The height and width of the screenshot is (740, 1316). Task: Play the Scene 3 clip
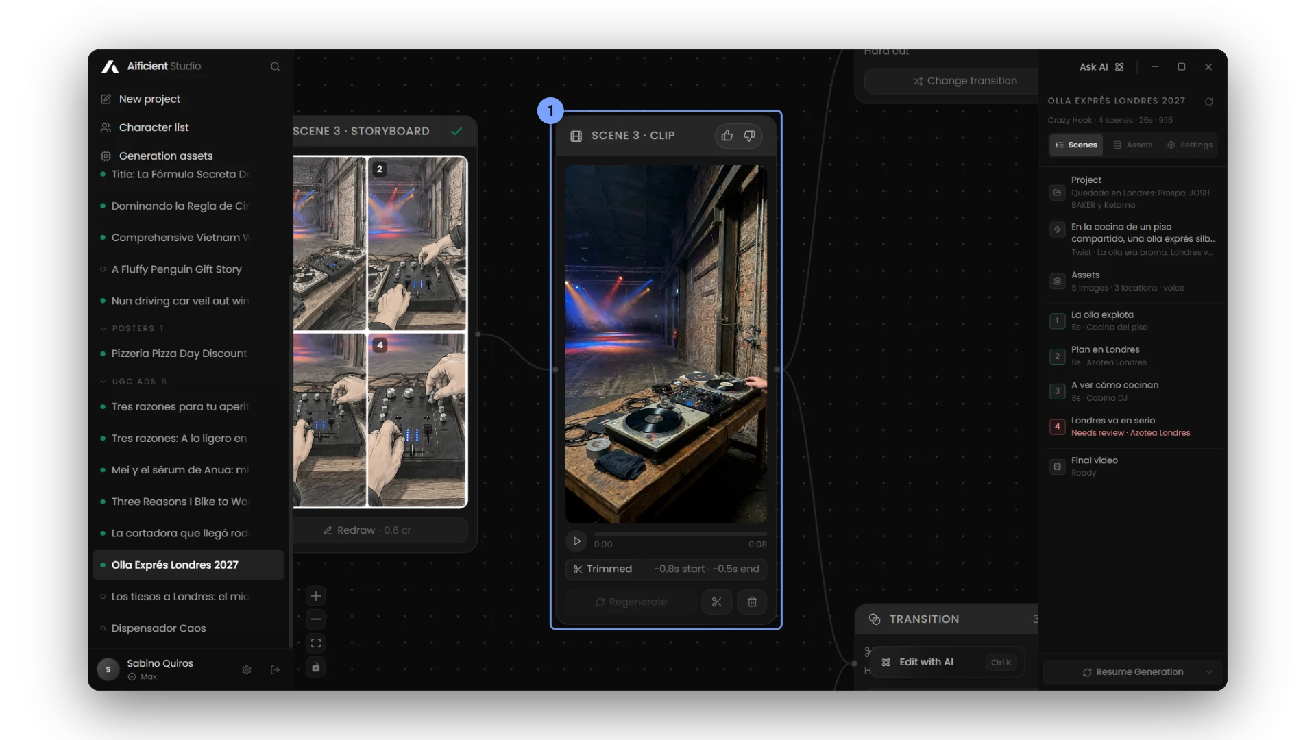coord(576,541)
